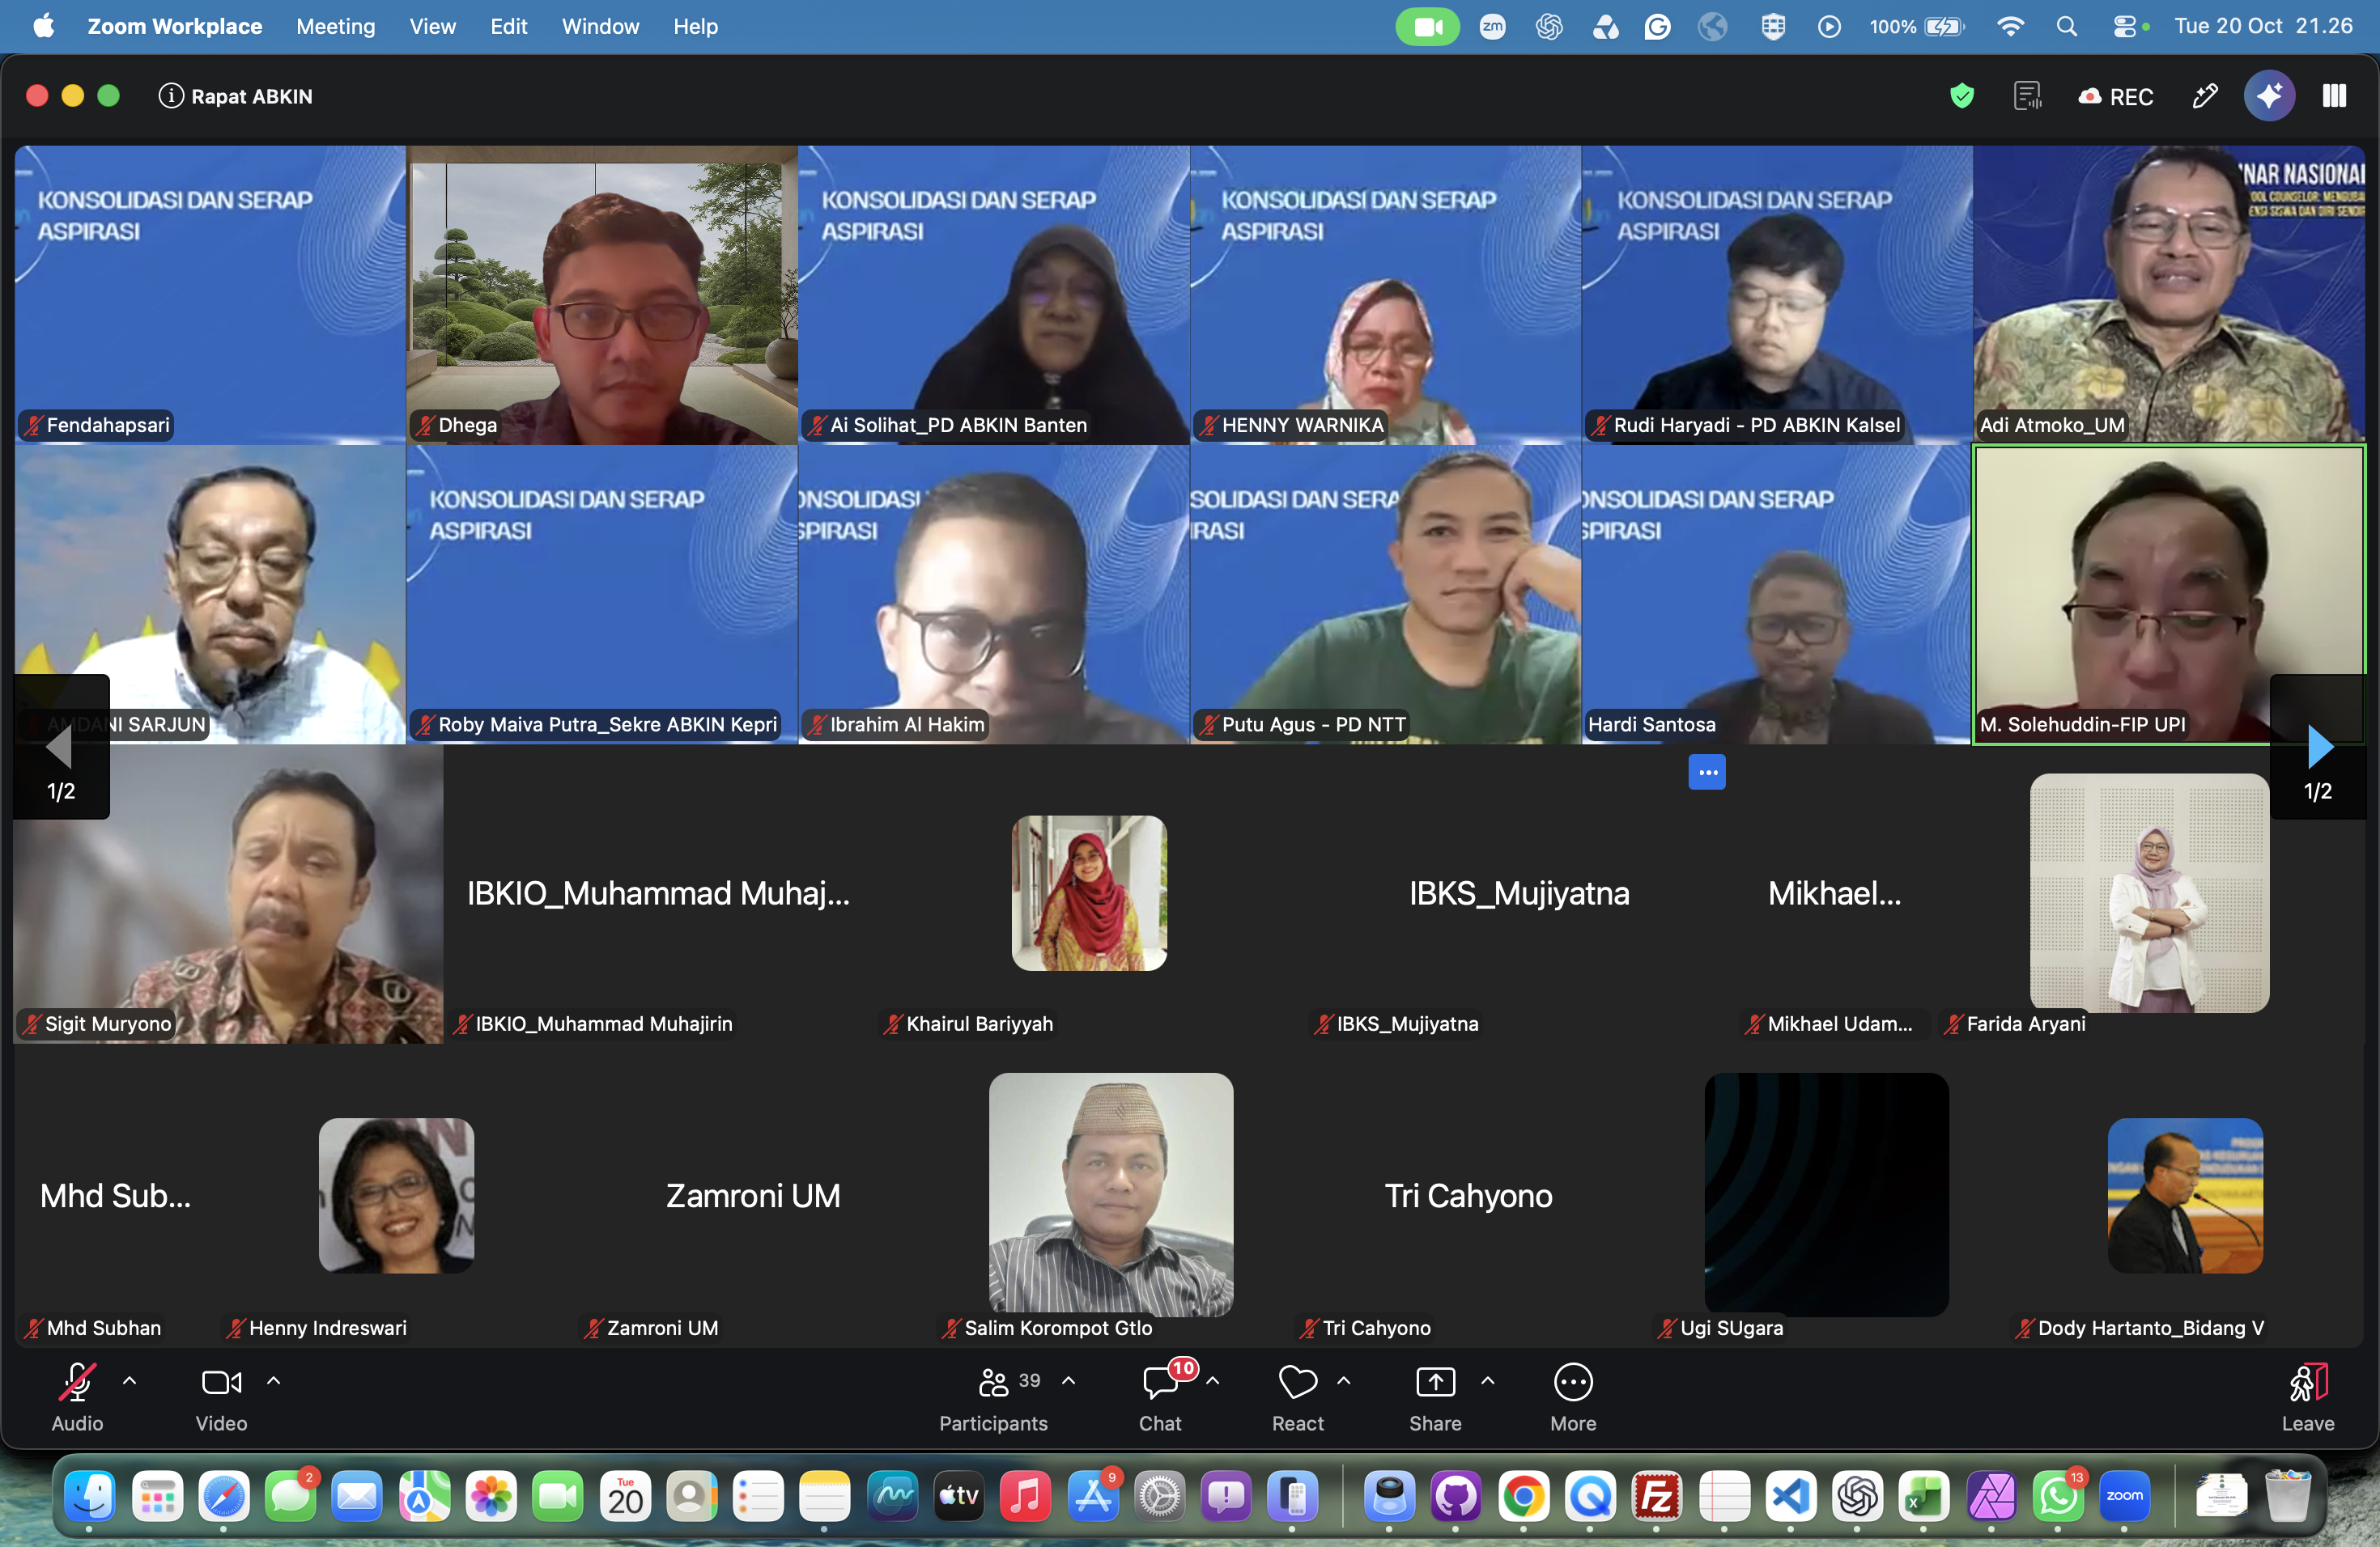The image size is (2380, 1547).
Task: Select Dhega video tile
Action: pyautogui.click(x=602, y=295)
